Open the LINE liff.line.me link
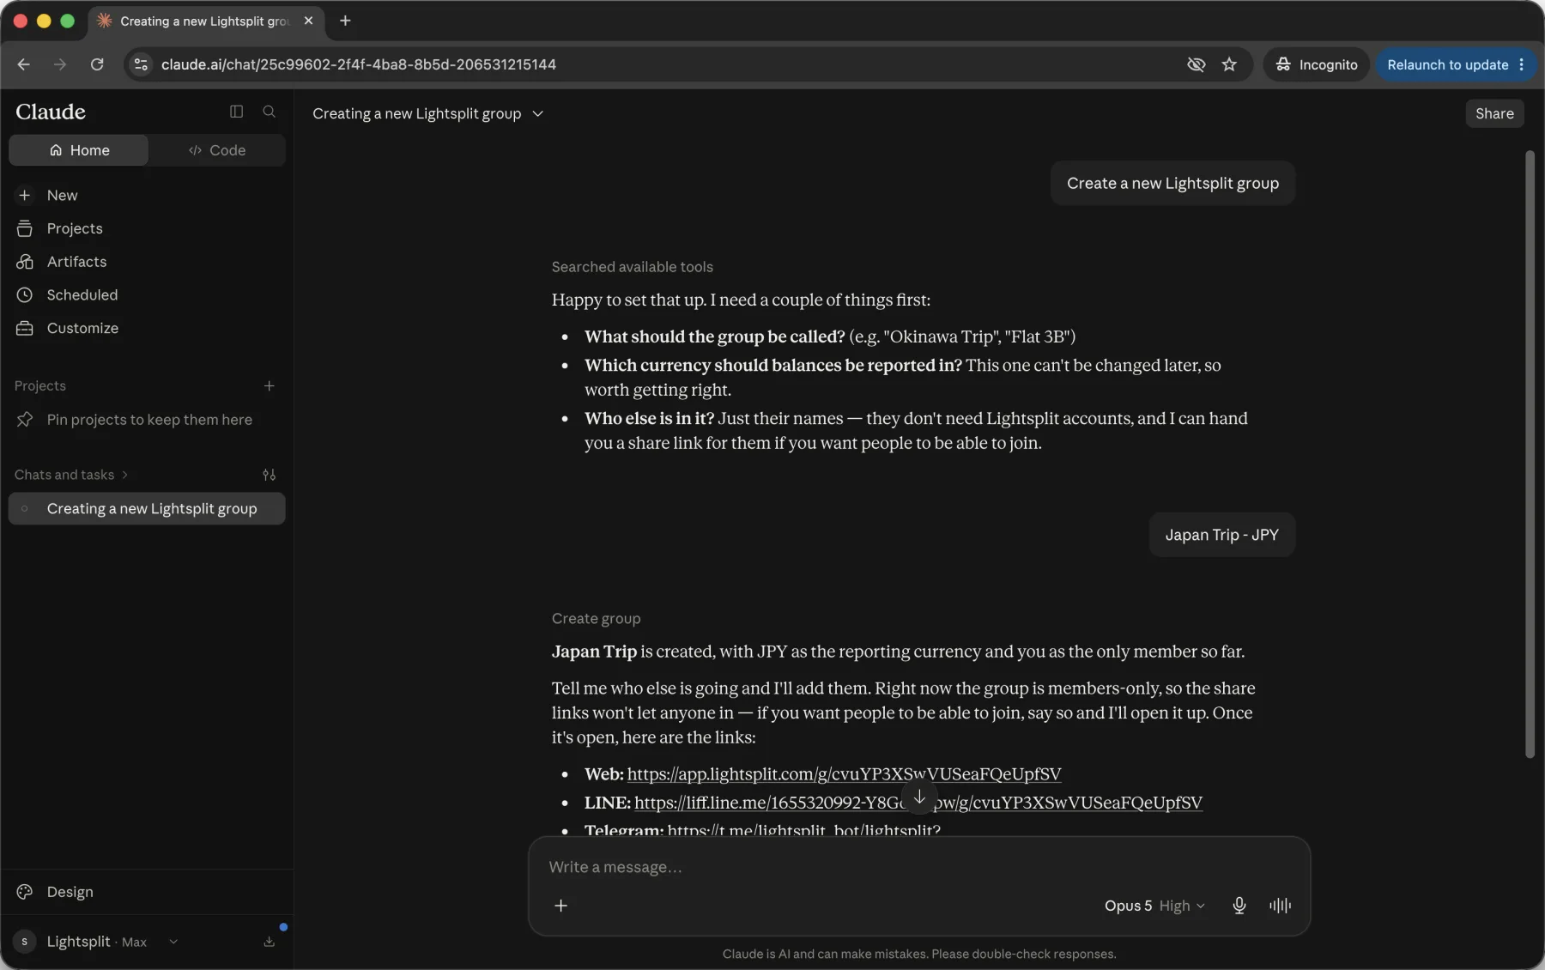This screenshot has width=1545, height=970. point(918,803)
